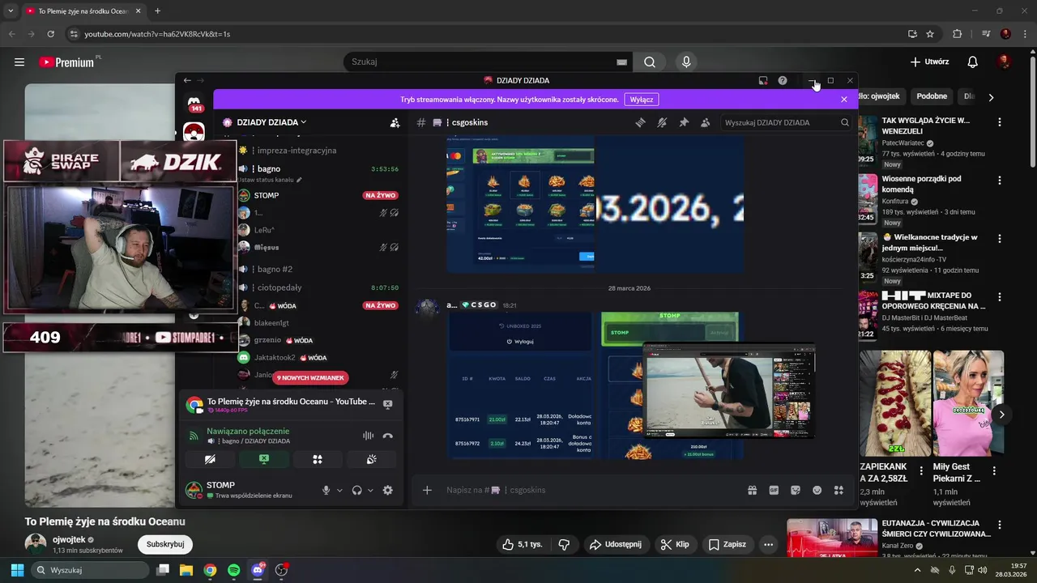This screenshot has height=583, width=1037.
Task: Click the YouTube search magnifier button
Action: click(650, 62)
